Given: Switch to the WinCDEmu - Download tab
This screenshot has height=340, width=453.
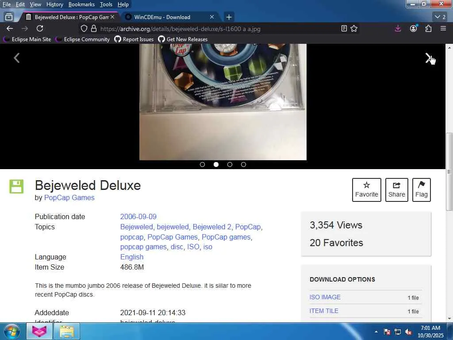Looking at the screenshot, I should click(170, 17).
